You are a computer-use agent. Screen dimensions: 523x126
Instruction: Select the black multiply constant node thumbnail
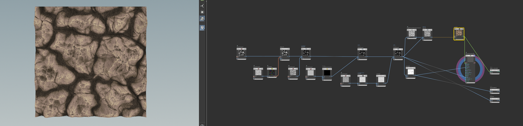tap(327, 72)
